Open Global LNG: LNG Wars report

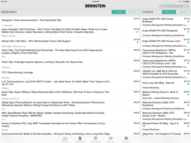[70, 43]
